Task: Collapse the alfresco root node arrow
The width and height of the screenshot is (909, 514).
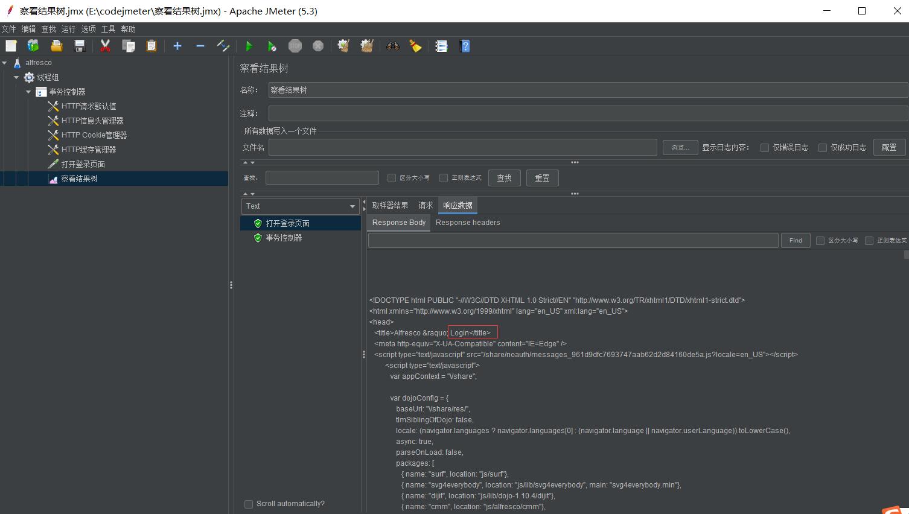Action: [x=5, y=63]
